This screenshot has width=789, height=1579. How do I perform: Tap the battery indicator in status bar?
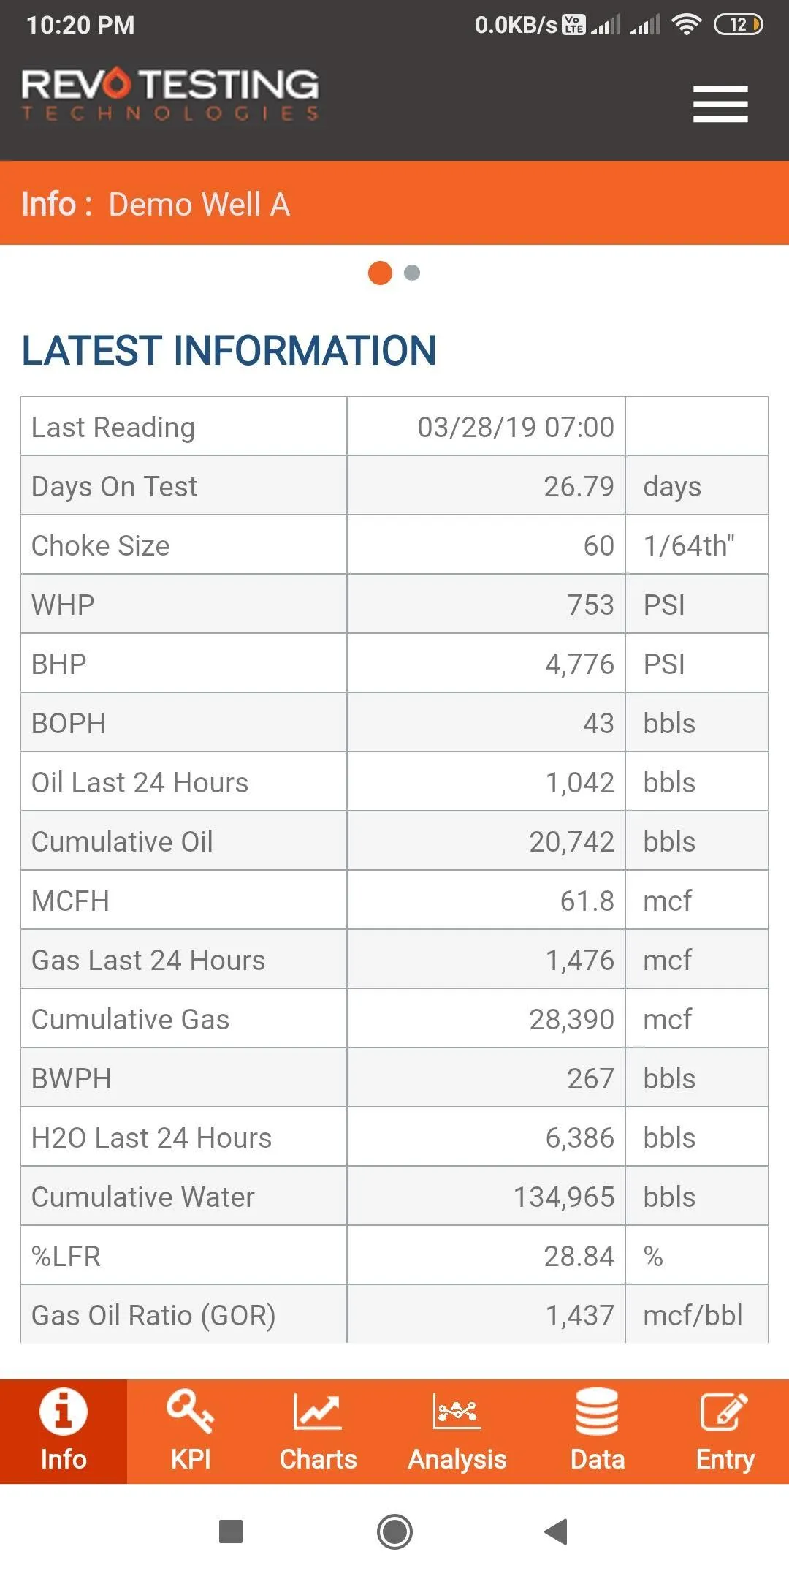click(x=738, y=25)
